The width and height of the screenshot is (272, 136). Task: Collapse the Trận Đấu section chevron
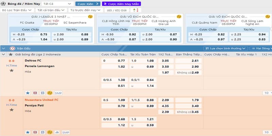[x=3, y=48]
